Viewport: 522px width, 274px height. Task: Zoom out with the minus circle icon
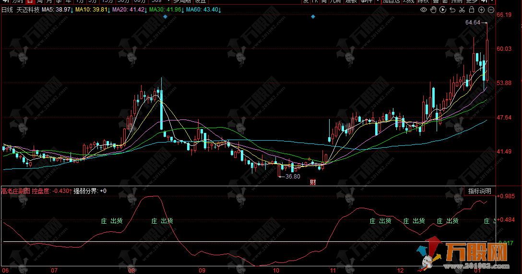coord(491,10)
